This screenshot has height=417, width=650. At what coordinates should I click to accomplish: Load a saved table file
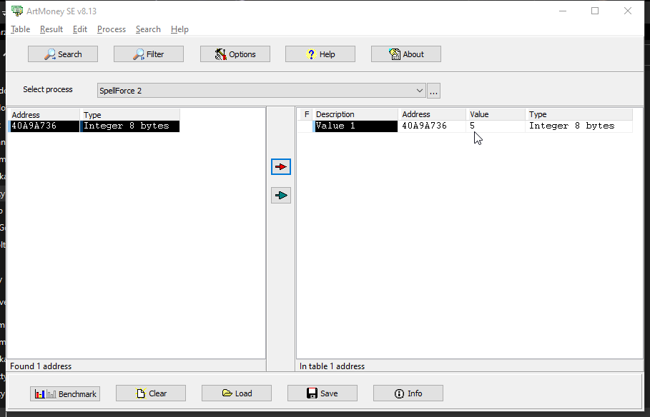[237, 393]
